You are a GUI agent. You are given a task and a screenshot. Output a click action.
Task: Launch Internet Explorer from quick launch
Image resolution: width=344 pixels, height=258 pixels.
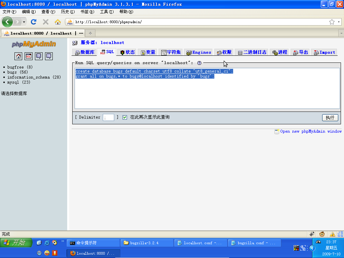[x=47, y=243]
